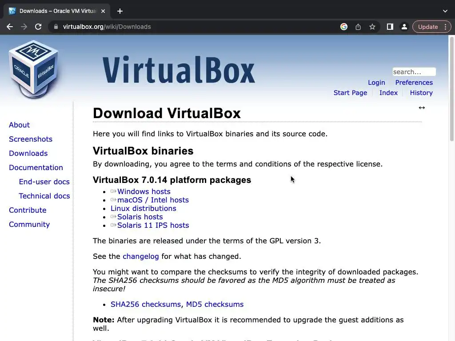The image size is (455, 341).
Task: Click the lock icon in the address bar
Action: pyautogui.click(x=56, y=27)
